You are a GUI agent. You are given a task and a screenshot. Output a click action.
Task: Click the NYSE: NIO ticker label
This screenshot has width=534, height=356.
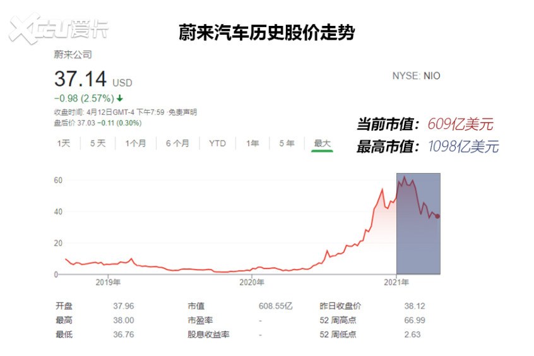coord(416,76)
